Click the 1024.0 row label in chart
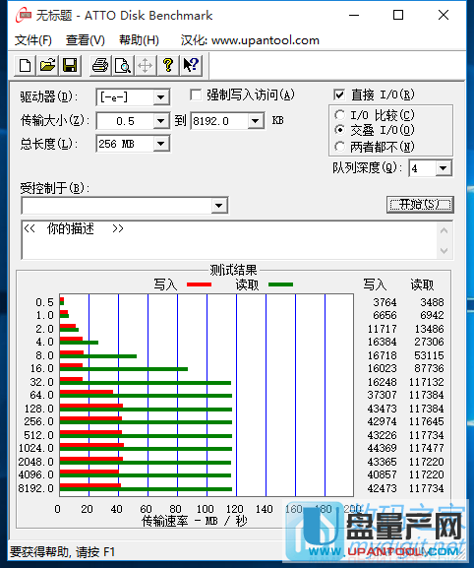474x568 pixels. pos(35,448)
